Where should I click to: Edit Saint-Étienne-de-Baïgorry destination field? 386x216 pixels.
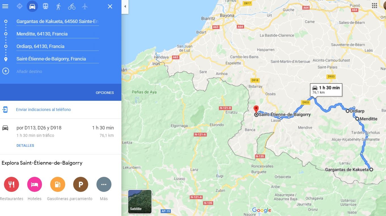pyautogui.click(x=58, y=59)
